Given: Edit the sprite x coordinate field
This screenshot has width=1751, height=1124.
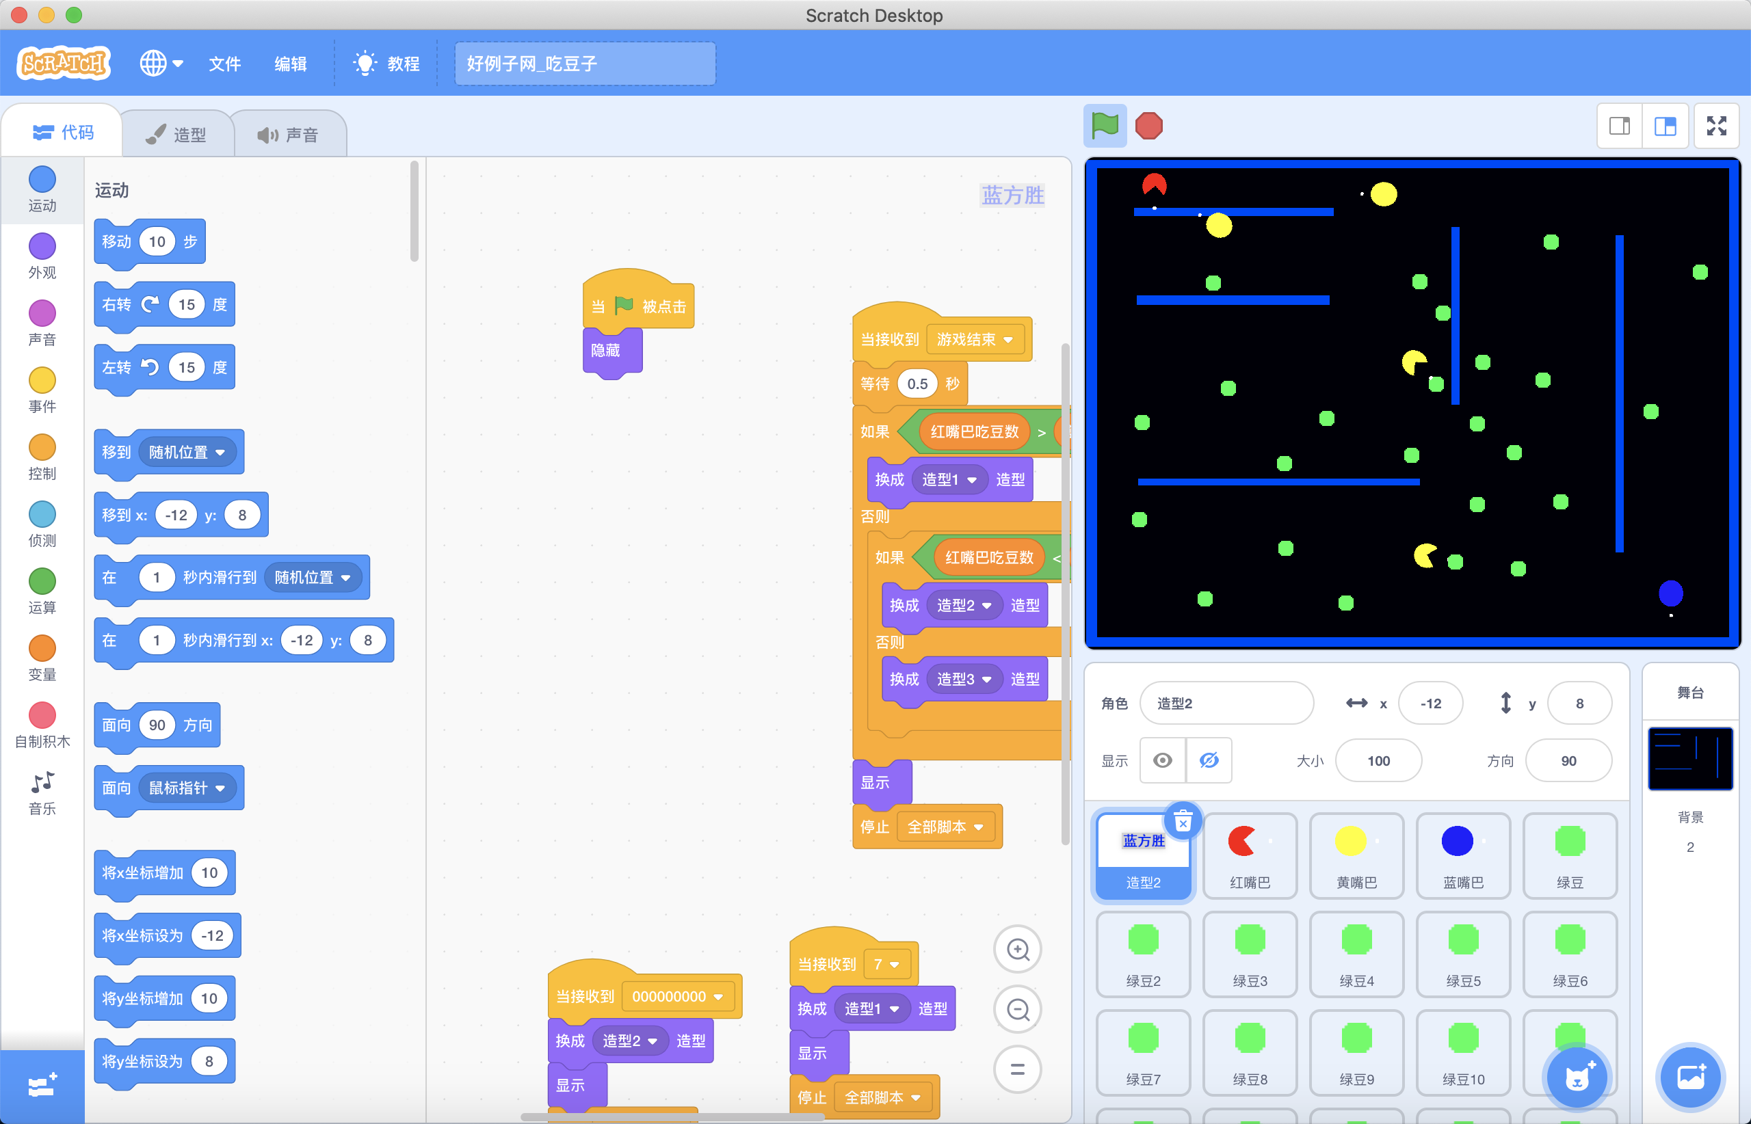Looking at the screenshot, I should tap(1430, 703).
